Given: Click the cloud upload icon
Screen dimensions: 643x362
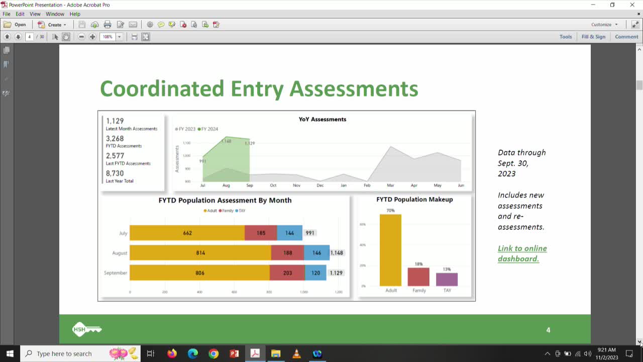Looking at the screenshot, I should [x=94, y=25].
